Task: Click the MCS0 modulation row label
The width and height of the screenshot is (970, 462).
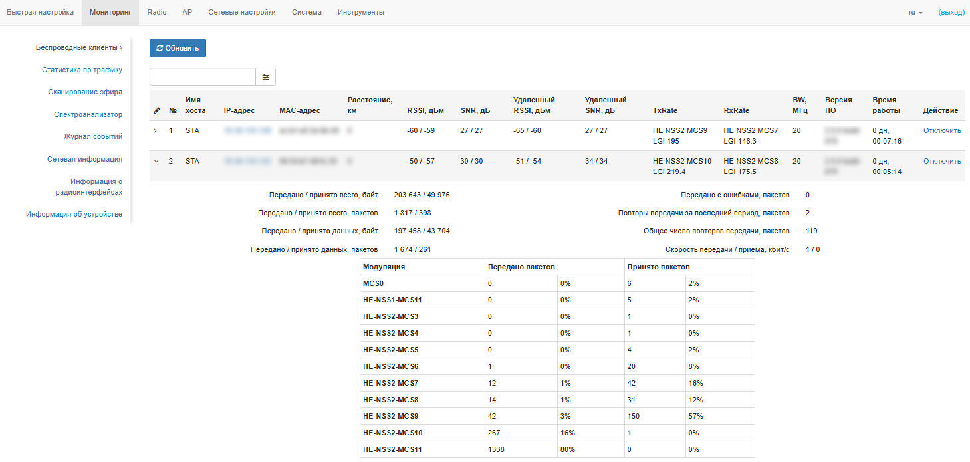Action: coord(373,283)
